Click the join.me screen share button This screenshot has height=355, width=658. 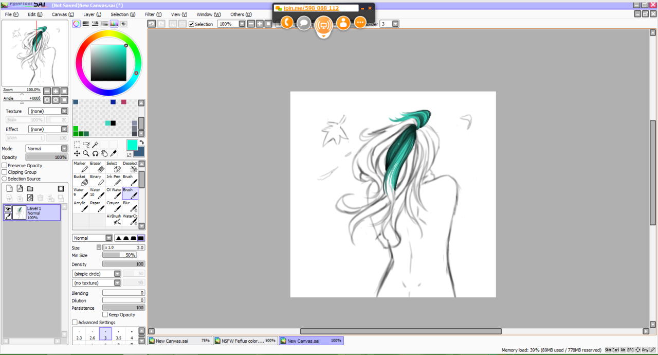(323, 25)
